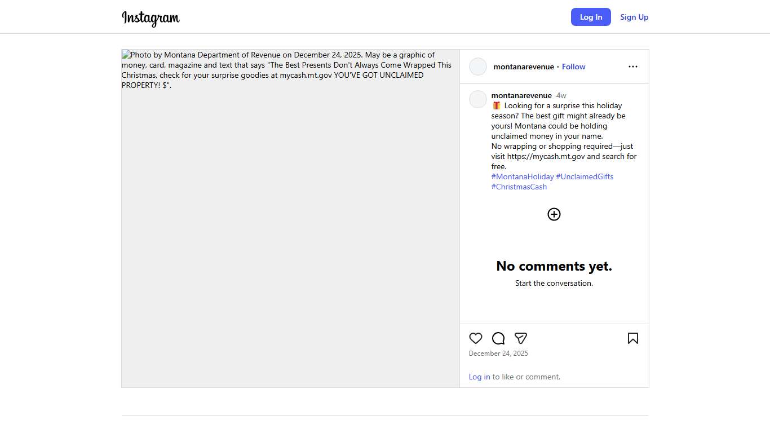
Task: Click the avatar beside the caption
Action: click(478, 99)
